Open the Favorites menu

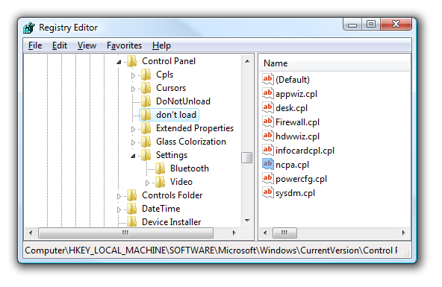[x=124, y=45]
